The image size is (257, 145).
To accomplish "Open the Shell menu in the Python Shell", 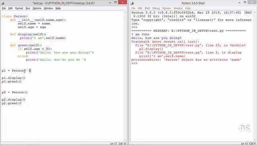I will pyautogui.click(x=147, y=8).
